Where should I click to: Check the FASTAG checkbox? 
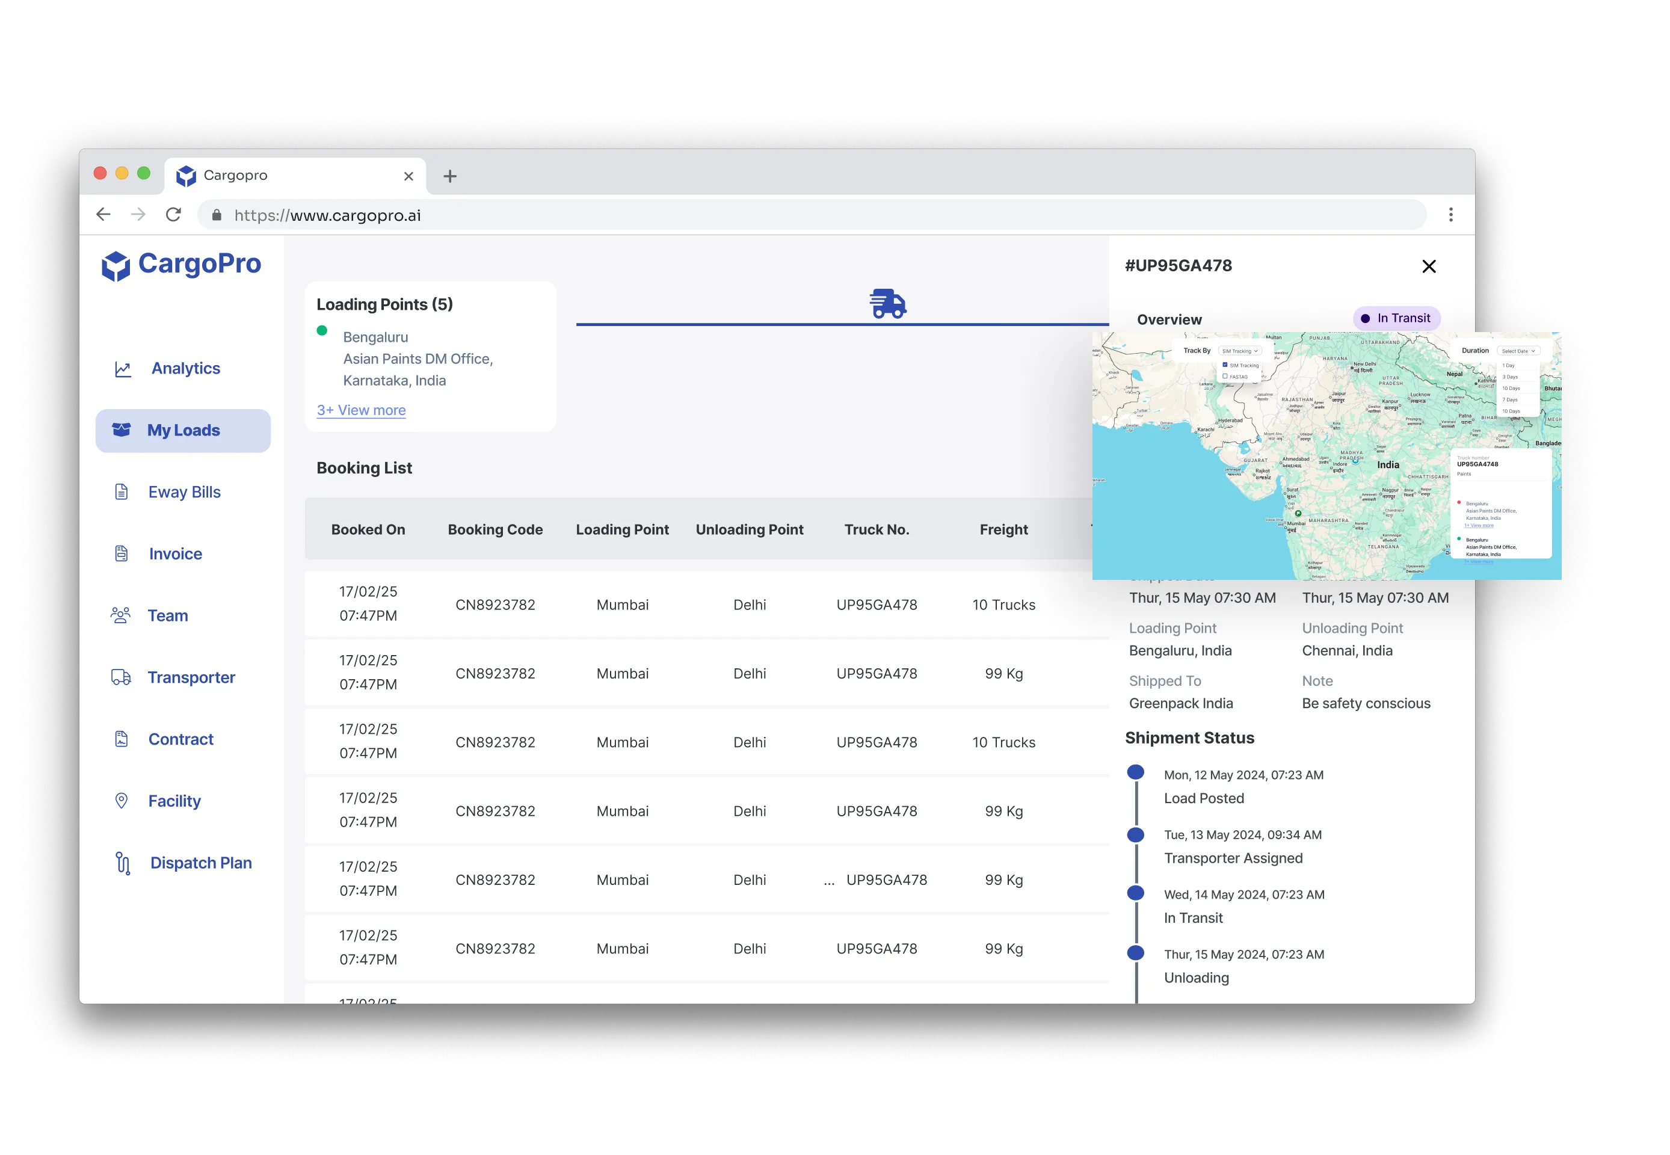[x=1224, y=377]
